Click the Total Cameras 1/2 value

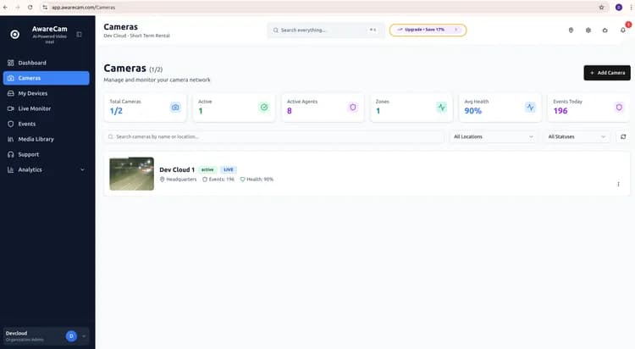coord(116,111)
